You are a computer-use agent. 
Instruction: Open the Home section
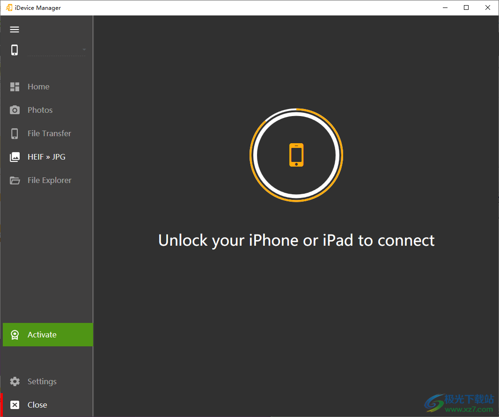click(x=38, y=87)
